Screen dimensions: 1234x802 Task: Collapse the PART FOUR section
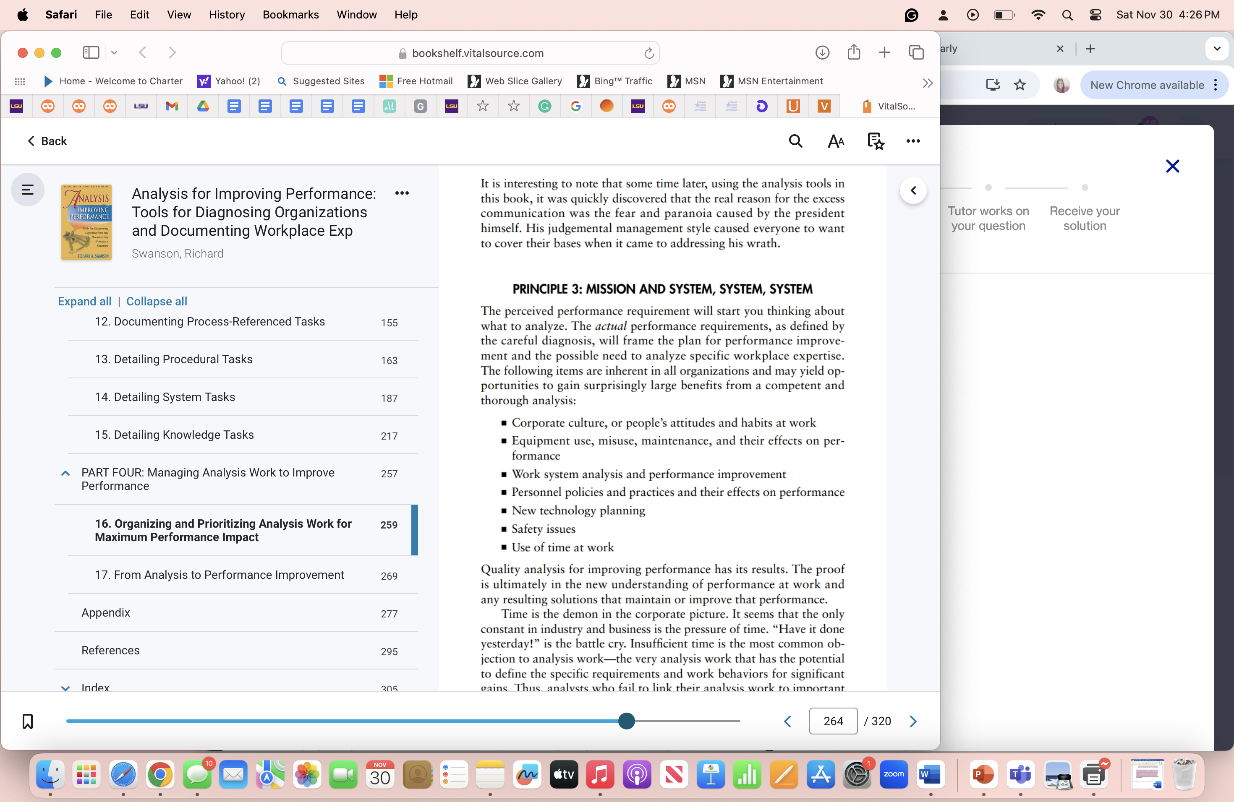point(65,473)
